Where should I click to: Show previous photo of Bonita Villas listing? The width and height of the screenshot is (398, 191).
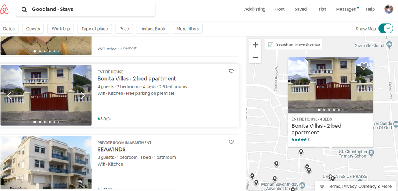point(9,95)
